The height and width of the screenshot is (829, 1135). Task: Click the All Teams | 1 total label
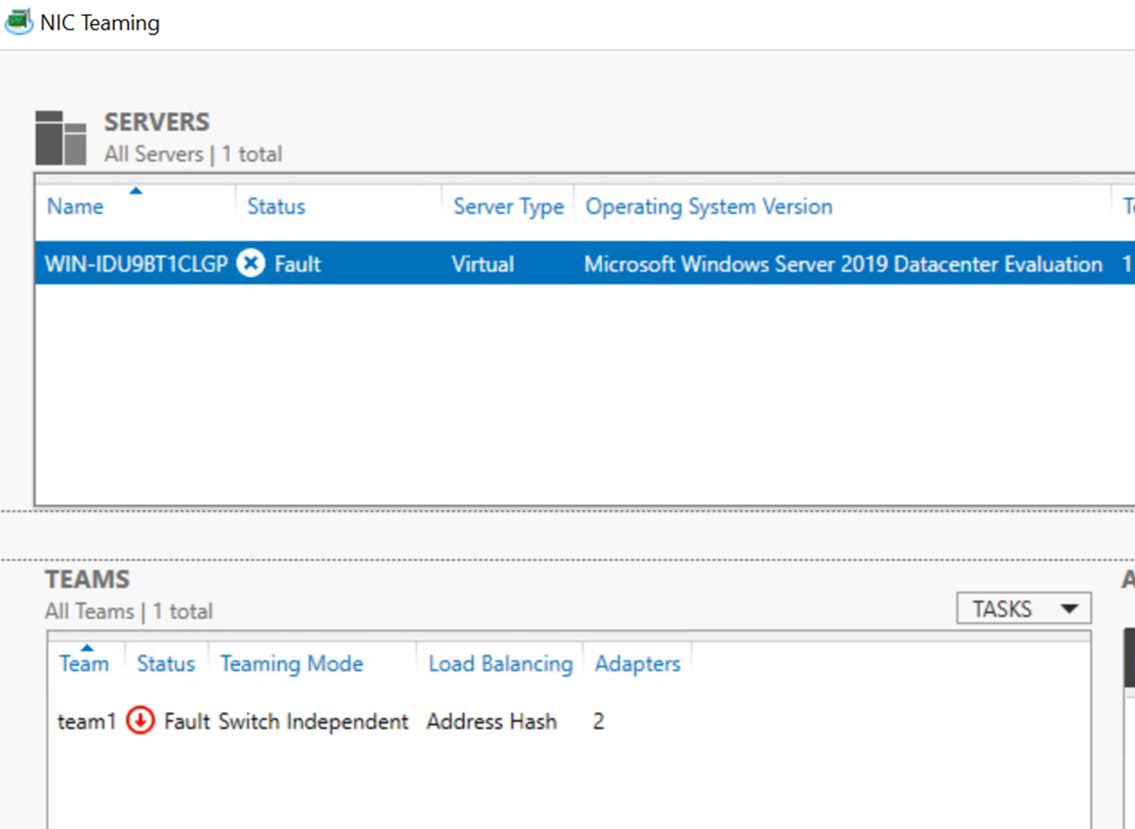pos(129,612)
